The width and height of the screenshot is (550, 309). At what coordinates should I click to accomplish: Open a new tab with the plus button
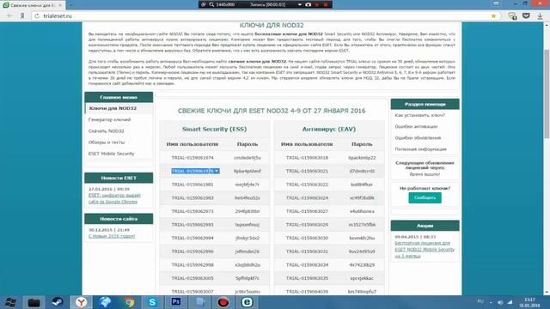[x=70, y=5]
